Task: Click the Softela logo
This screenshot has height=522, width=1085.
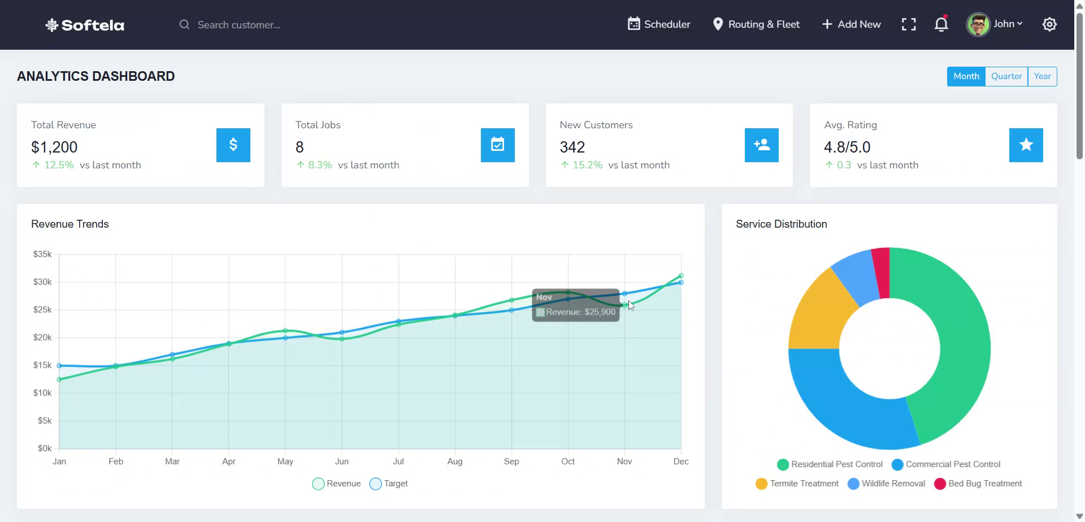Action: pyautogui.click(x=85, y=25)
